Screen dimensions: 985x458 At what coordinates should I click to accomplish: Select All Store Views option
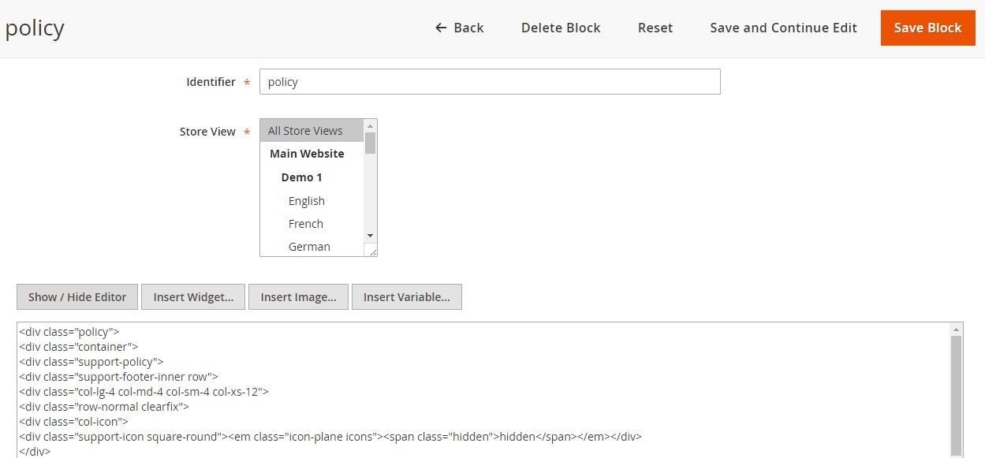(305, 131)
